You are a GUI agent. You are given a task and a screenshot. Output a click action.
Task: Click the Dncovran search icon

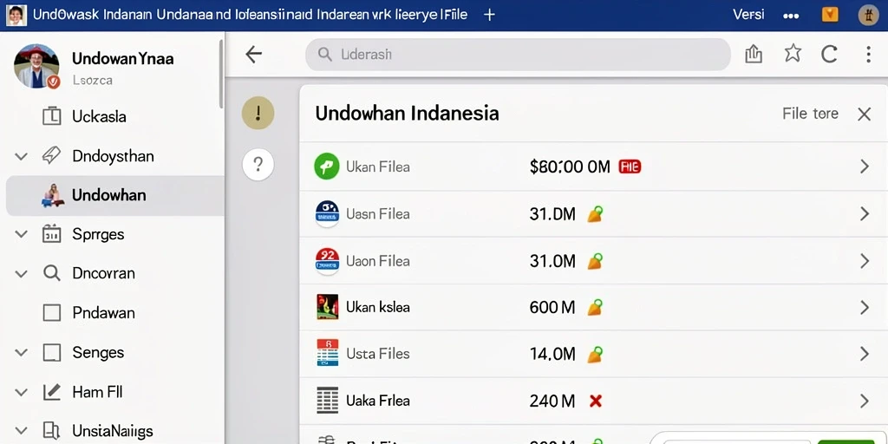coord(51,273)
